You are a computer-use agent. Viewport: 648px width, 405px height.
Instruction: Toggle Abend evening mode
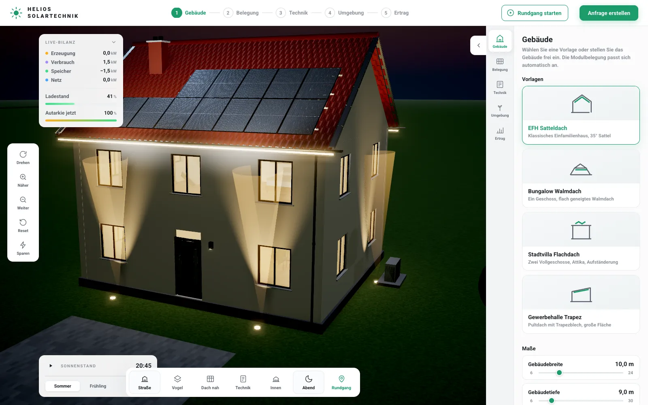(309, 382)
